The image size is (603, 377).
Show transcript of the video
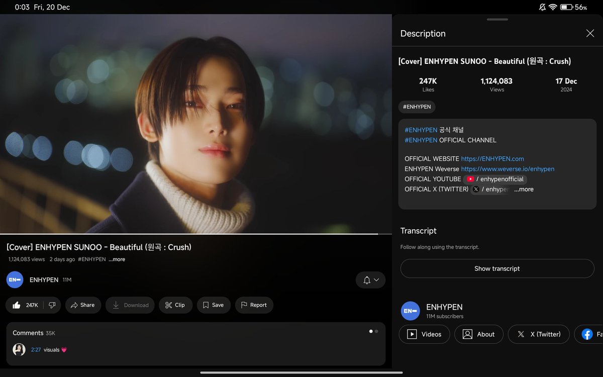(497, 268)
